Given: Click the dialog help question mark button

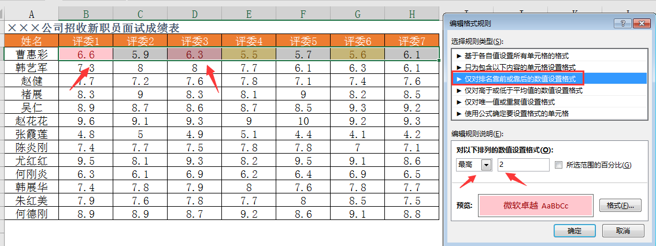Looking at the screenshot, I should 624,24.
